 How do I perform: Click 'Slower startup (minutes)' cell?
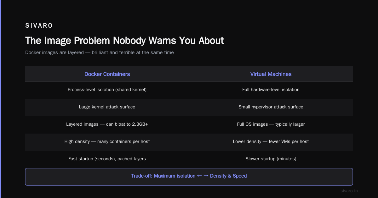[x=271, y=159]
